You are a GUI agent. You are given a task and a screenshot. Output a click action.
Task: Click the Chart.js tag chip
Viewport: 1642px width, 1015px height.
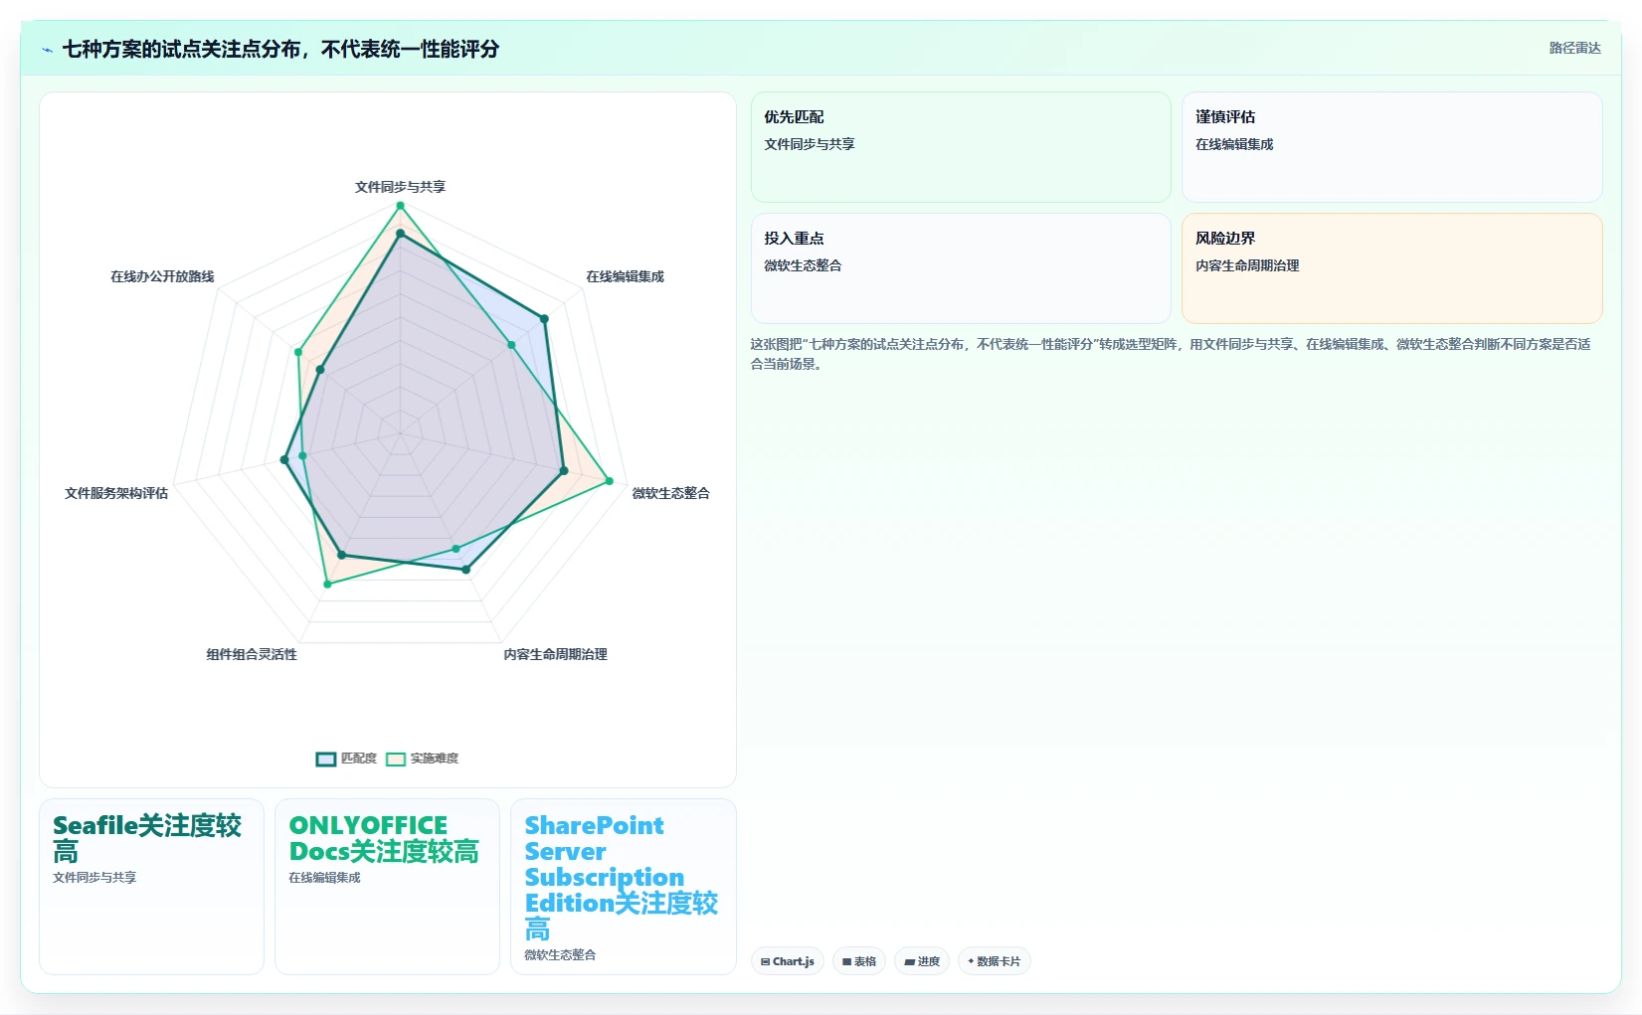coord(787,961)
